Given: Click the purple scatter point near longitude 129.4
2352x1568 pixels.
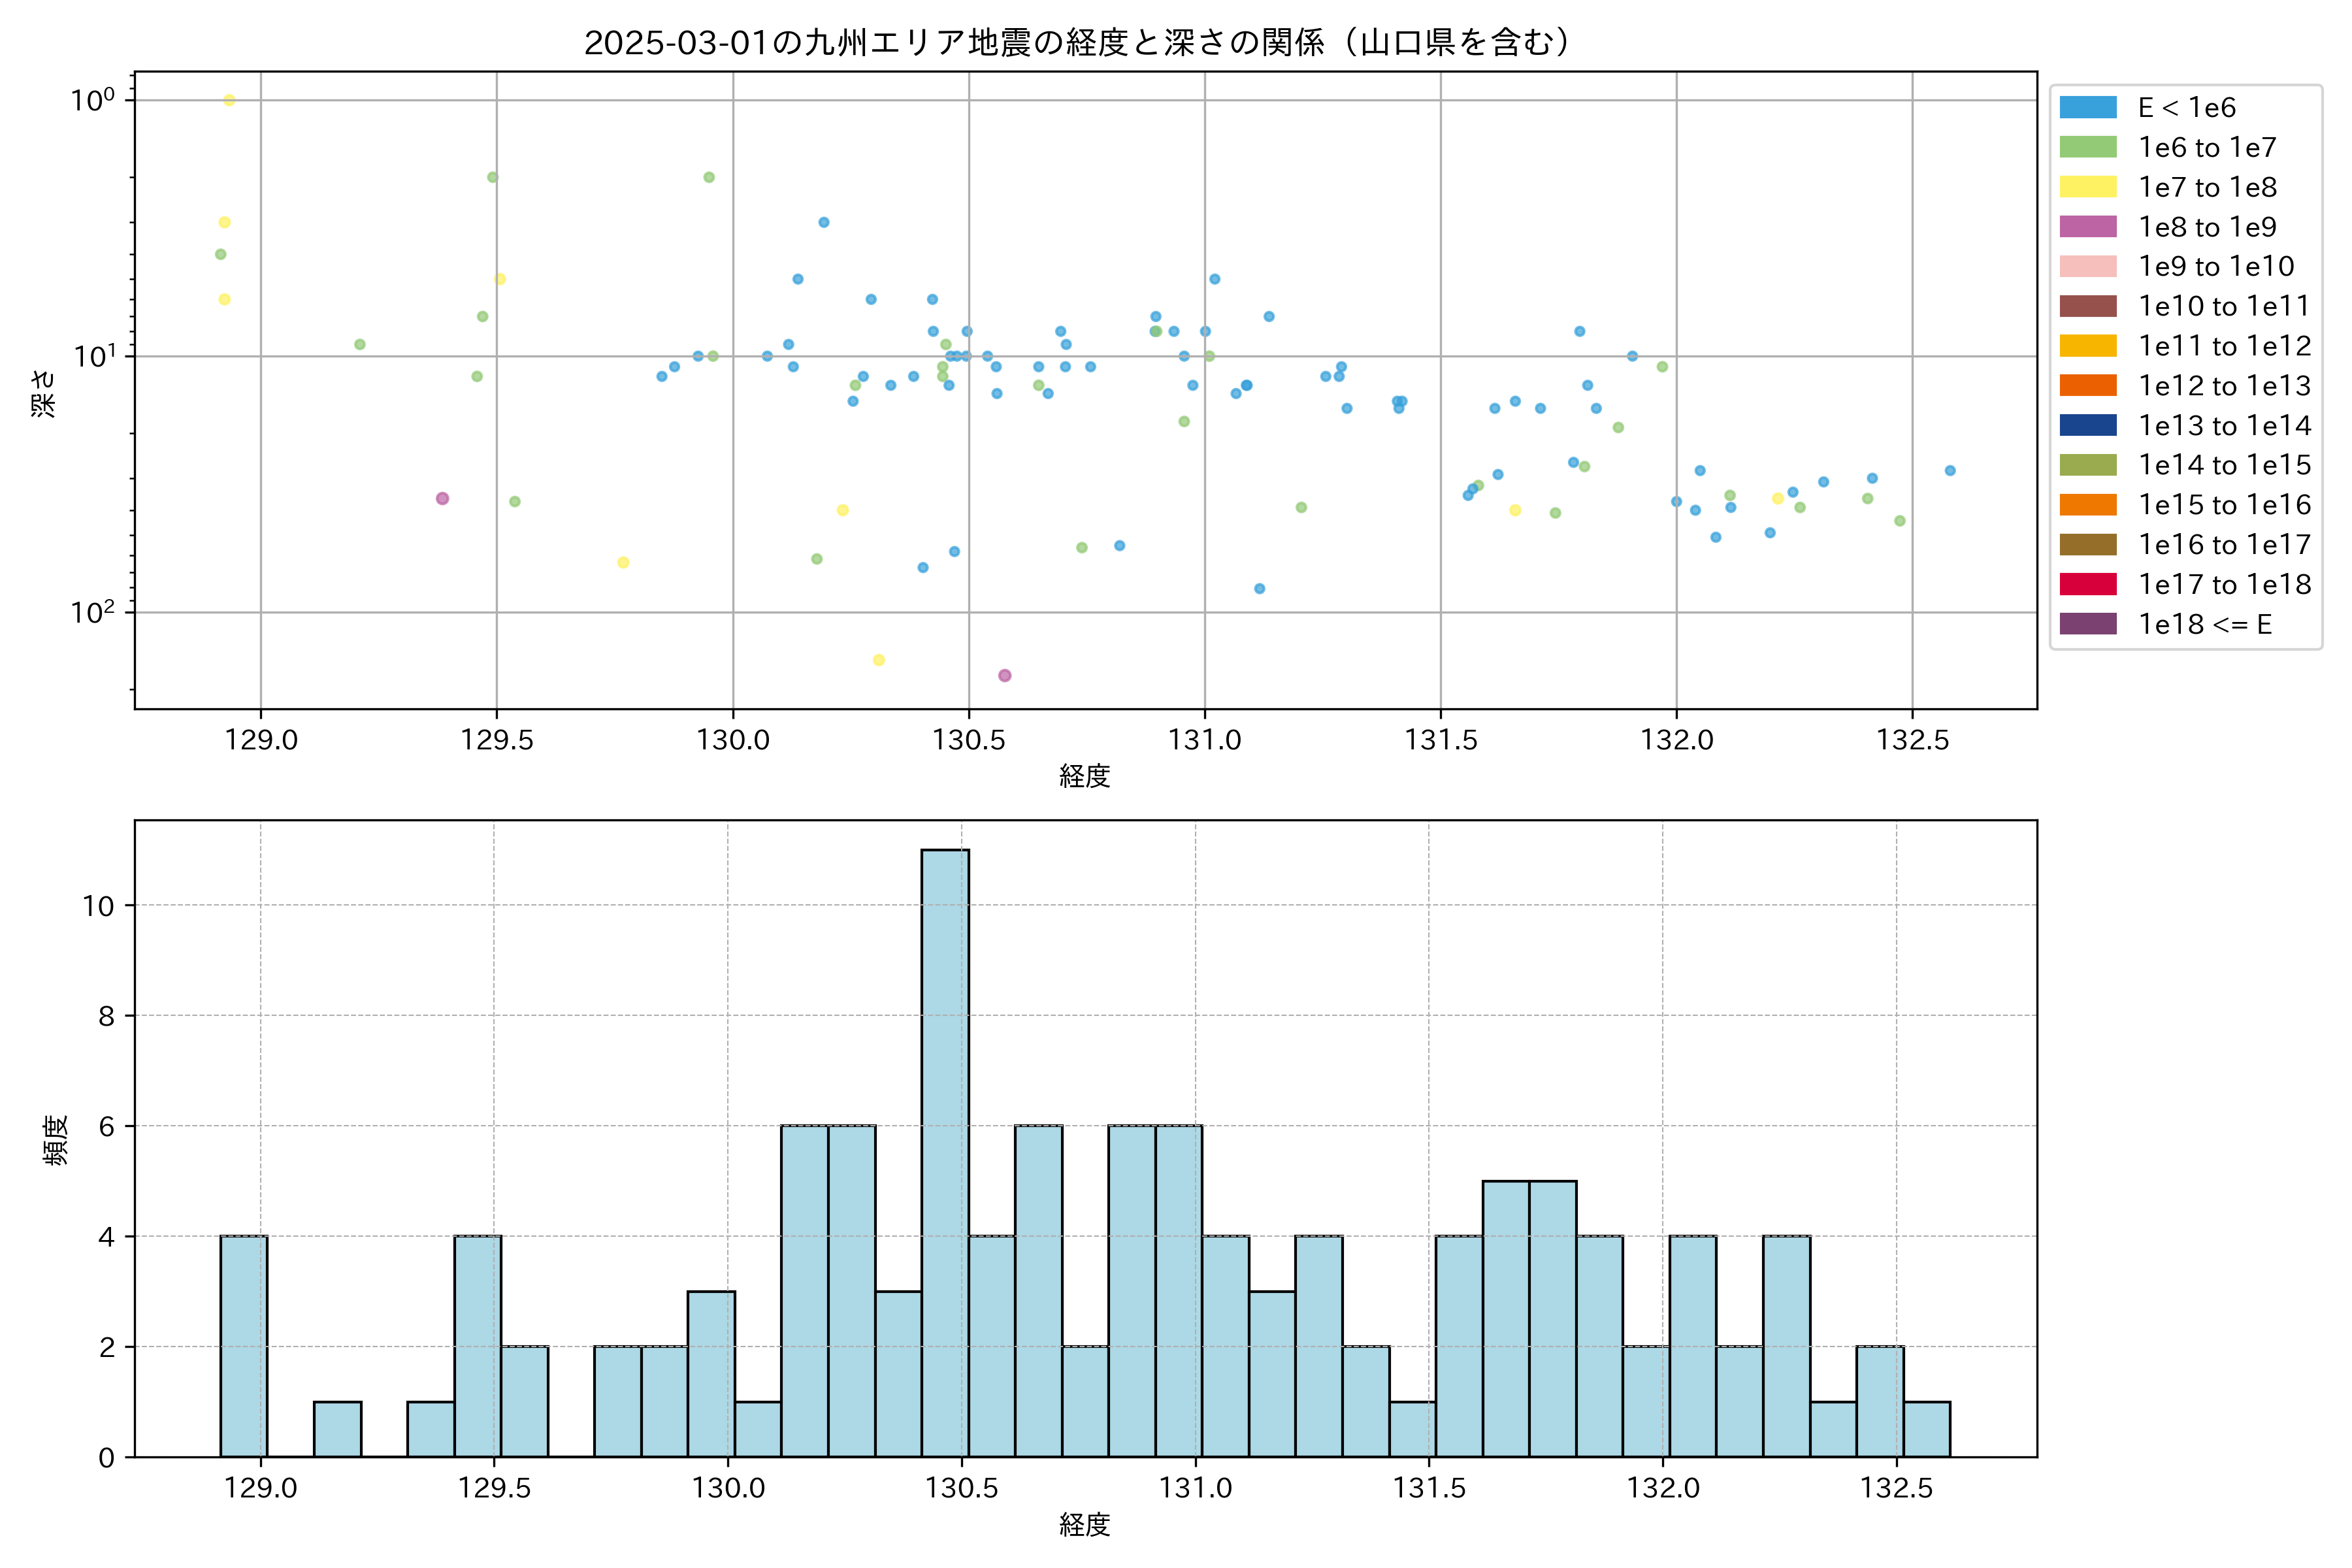Looking at the screenshot, I should [442, 498].
